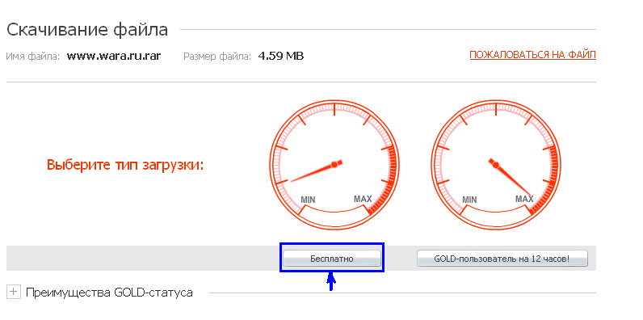Click the Размер файла label

[217, 57]
